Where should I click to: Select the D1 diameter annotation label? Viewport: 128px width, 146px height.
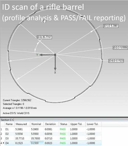[111, 26]
